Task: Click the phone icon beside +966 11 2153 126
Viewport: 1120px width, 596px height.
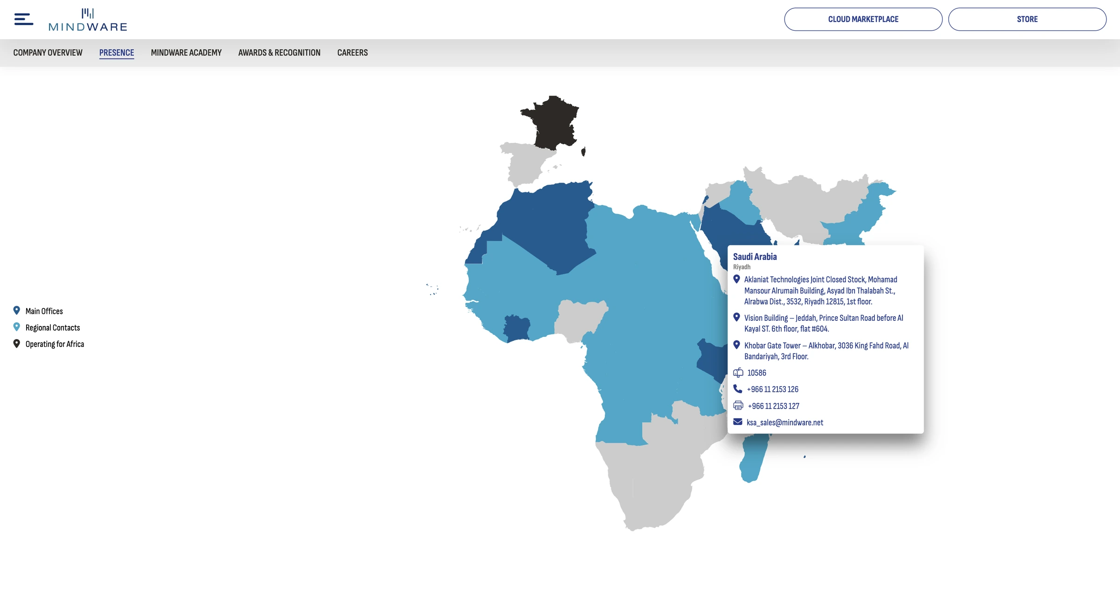Action: 738,389
